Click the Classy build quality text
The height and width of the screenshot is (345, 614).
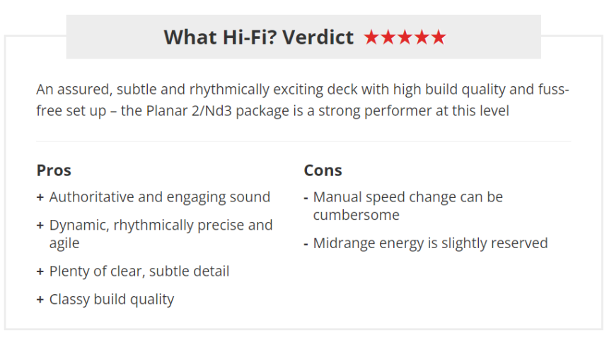click(x=112, y=300)
